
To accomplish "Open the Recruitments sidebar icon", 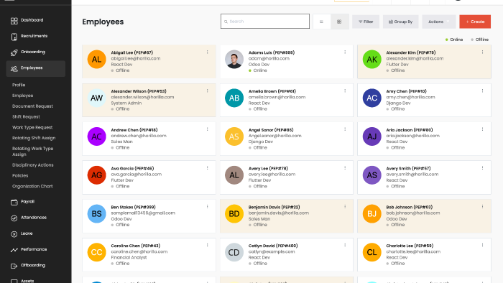I will 14,37.
